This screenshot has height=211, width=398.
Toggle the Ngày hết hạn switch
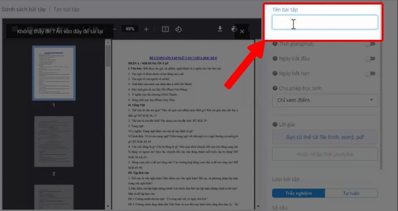click(370, 73)
